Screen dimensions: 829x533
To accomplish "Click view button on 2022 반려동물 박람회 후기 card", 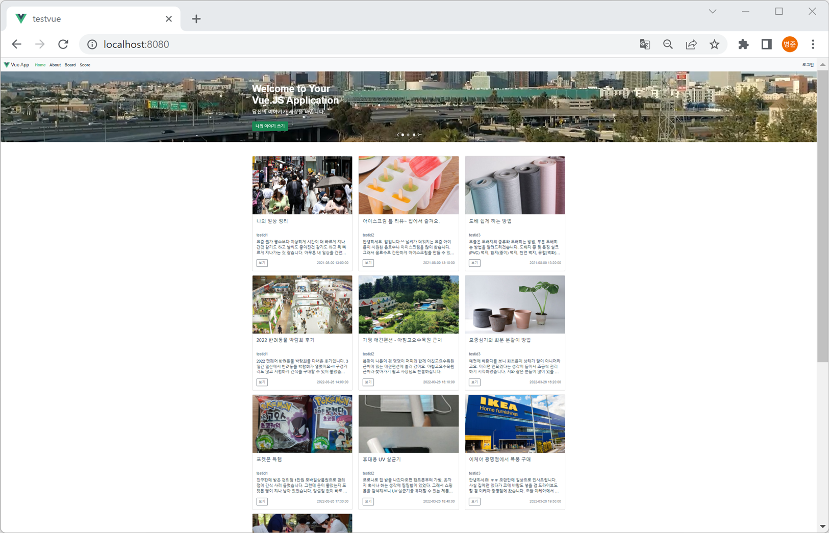I will click(262, 382).
